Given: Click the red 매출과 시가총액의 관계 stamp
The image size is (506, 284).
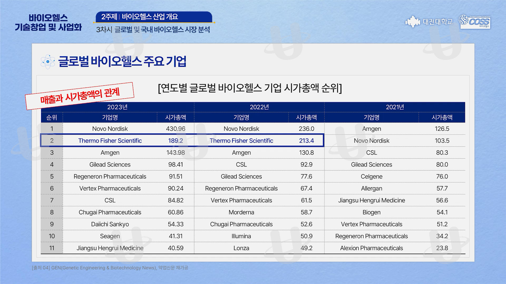Looking at the screenshot, I should tap(80, 96).
